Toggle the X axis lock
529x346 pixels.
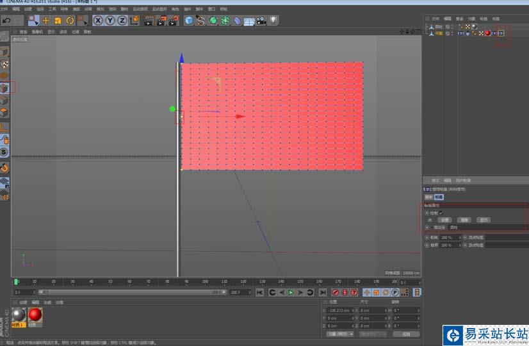pos(98,21)
